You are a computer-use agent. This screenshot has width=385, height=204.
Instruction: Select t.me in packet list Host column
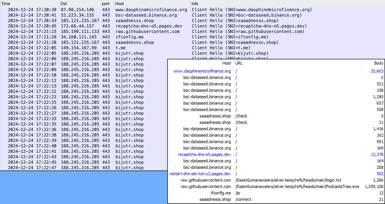120,48
